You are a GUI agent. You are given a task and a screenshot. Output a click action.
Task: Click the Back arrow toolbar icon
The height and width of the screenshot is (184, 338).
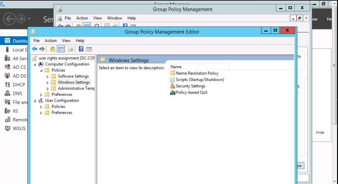pos(35,49)
